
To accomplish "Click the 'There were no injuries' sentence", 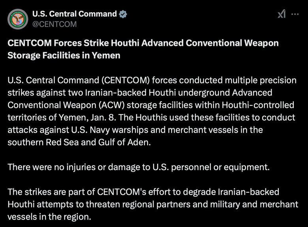I will [139, 167].
